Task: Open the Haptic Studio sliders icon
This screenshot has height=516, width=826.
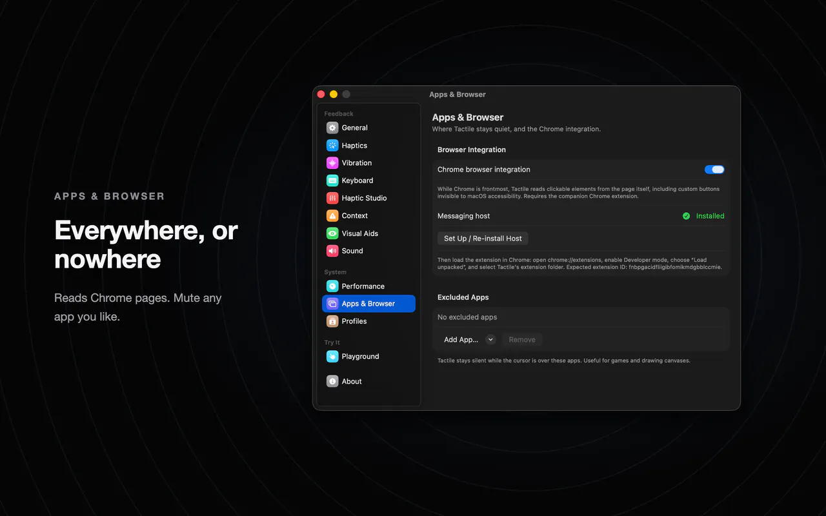Action: [x=332, y=198]
